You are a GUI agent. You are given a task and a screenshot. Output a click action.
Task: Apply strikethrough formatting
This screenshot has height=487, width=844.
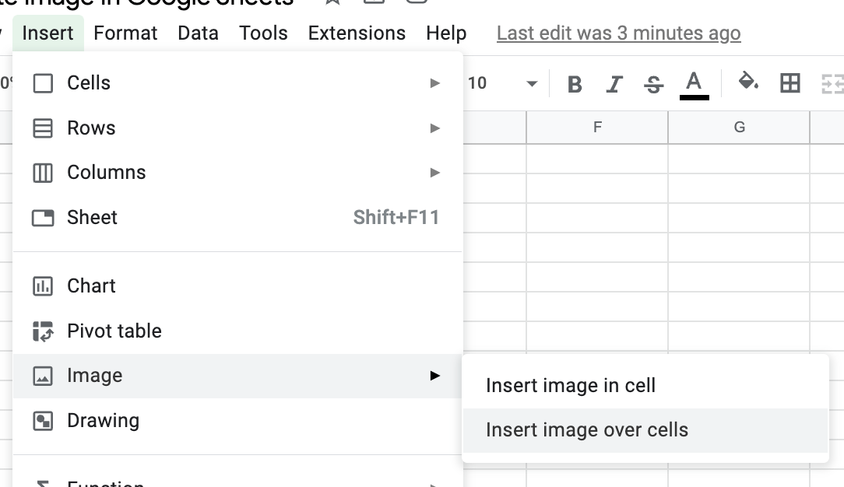(x=654, y=84)
